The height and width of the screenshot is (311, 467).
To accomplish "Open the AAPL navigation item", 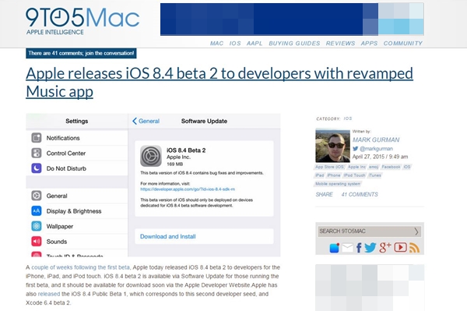I will [x=255, y=43].
